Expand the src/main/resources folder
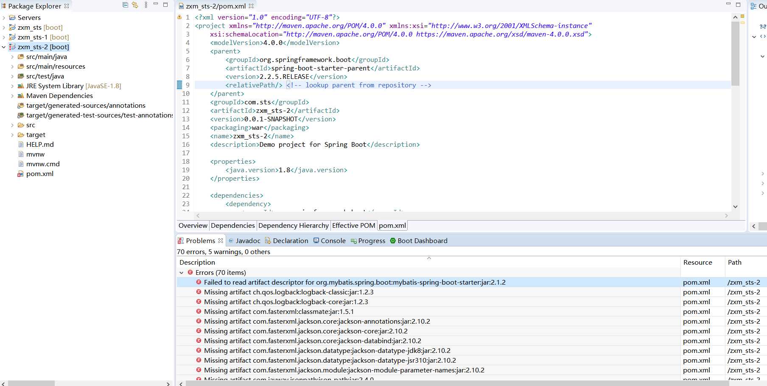Image resolution: width=767 pixels, height=386 pixels. click(x=12, y=67)
